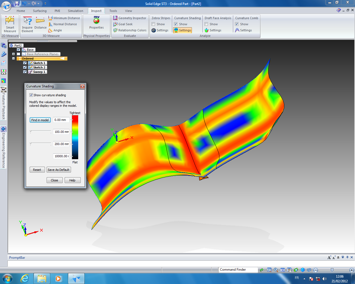Uncheck Show curvature shading in dialog
The height and width of the screenshot is (284, 355).
[x=31, y=95]
